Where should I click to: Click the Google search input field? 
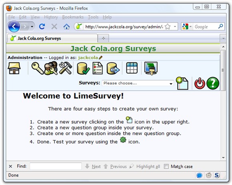[205, 27]
